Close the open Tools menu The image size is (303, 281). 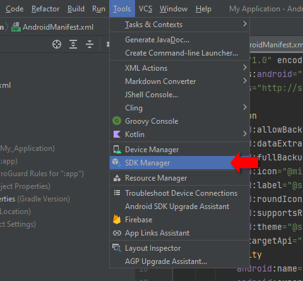(x=122, y=9)
